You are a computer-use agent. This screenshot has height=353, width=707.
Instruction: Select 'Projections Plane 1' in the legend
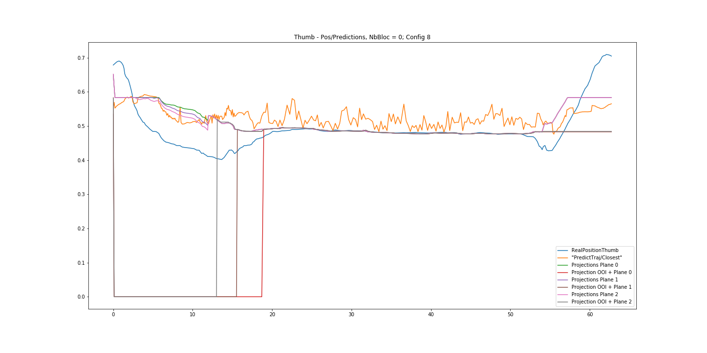point(595,280)
